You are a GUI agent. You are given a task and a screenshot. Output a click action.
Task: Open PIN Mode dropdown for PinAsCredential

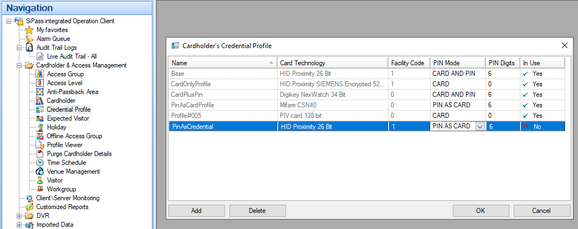point(479,127)
